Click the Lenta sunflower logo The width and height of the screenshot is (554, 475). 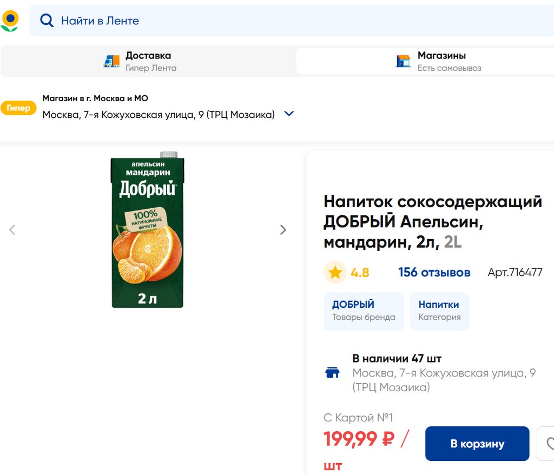[10, 21]
